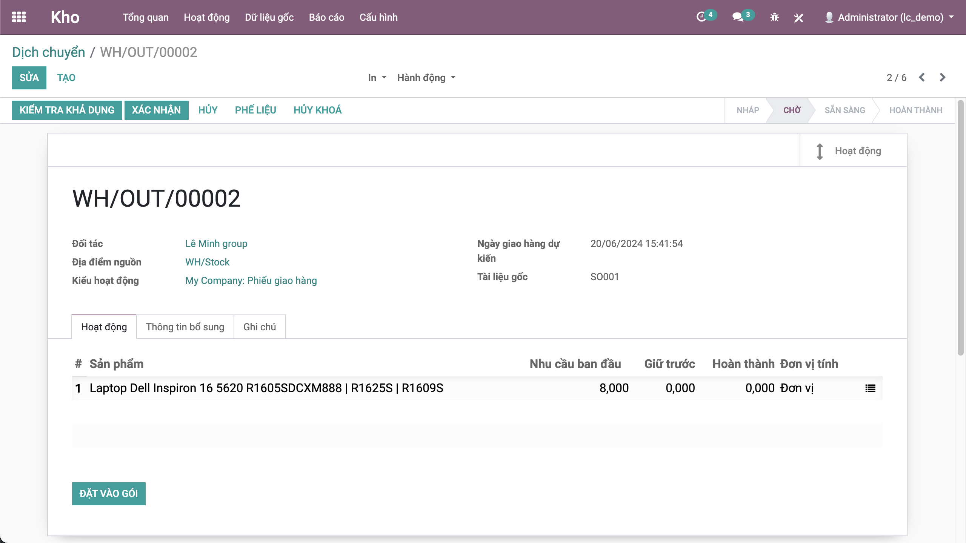Go to the next record arrow

coord(943,77)
